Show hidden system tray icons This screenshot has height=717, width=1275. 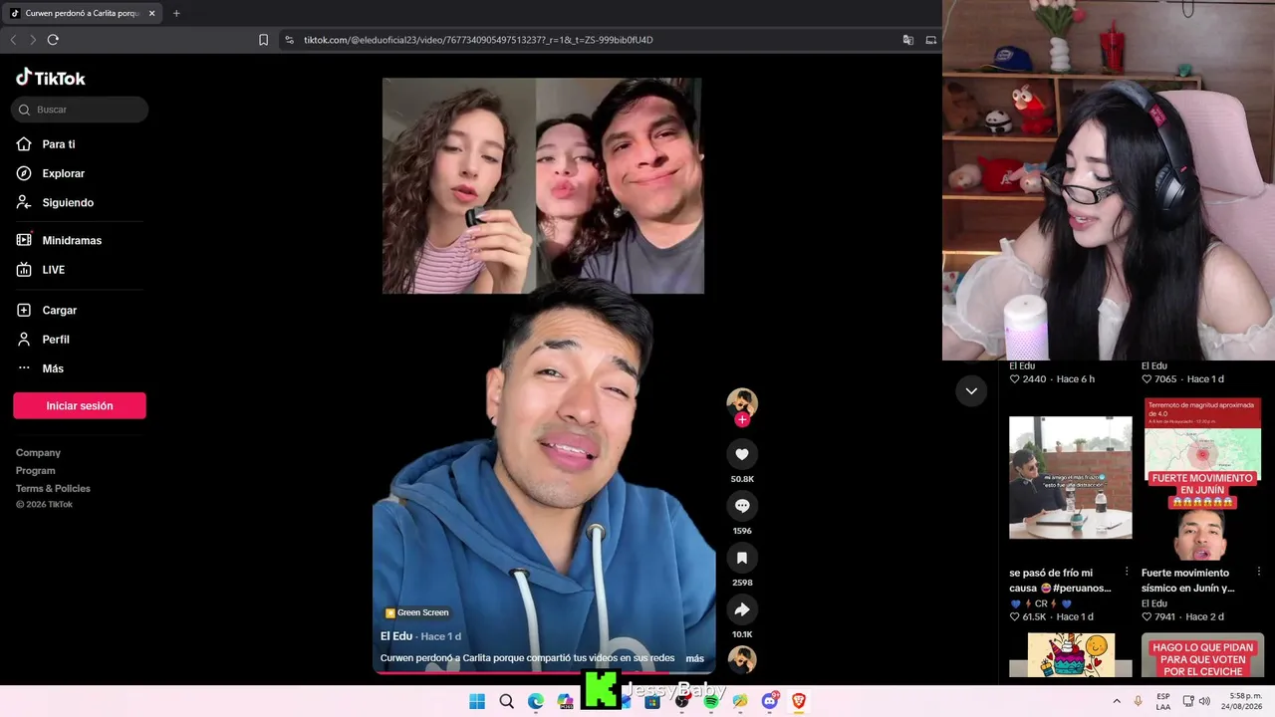1117,701
